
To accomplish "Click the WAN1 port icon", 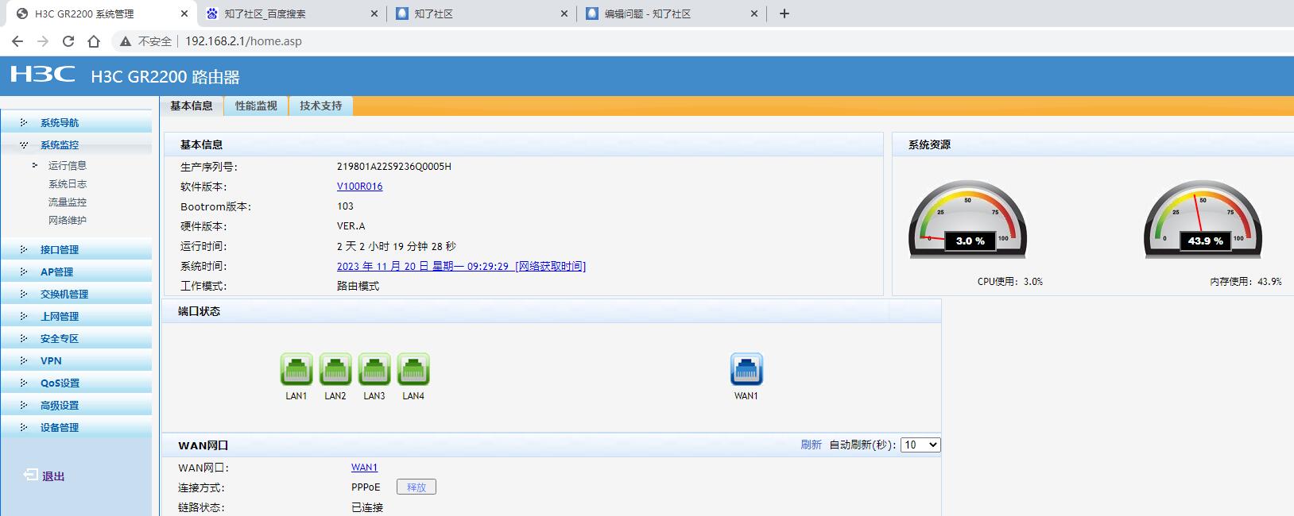I will [746, 369].
